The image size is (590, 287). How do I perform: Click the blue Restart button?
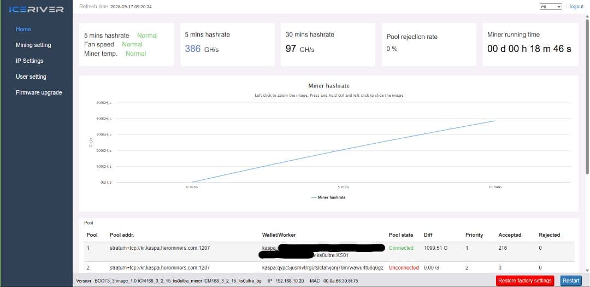[x=571, y=280]
